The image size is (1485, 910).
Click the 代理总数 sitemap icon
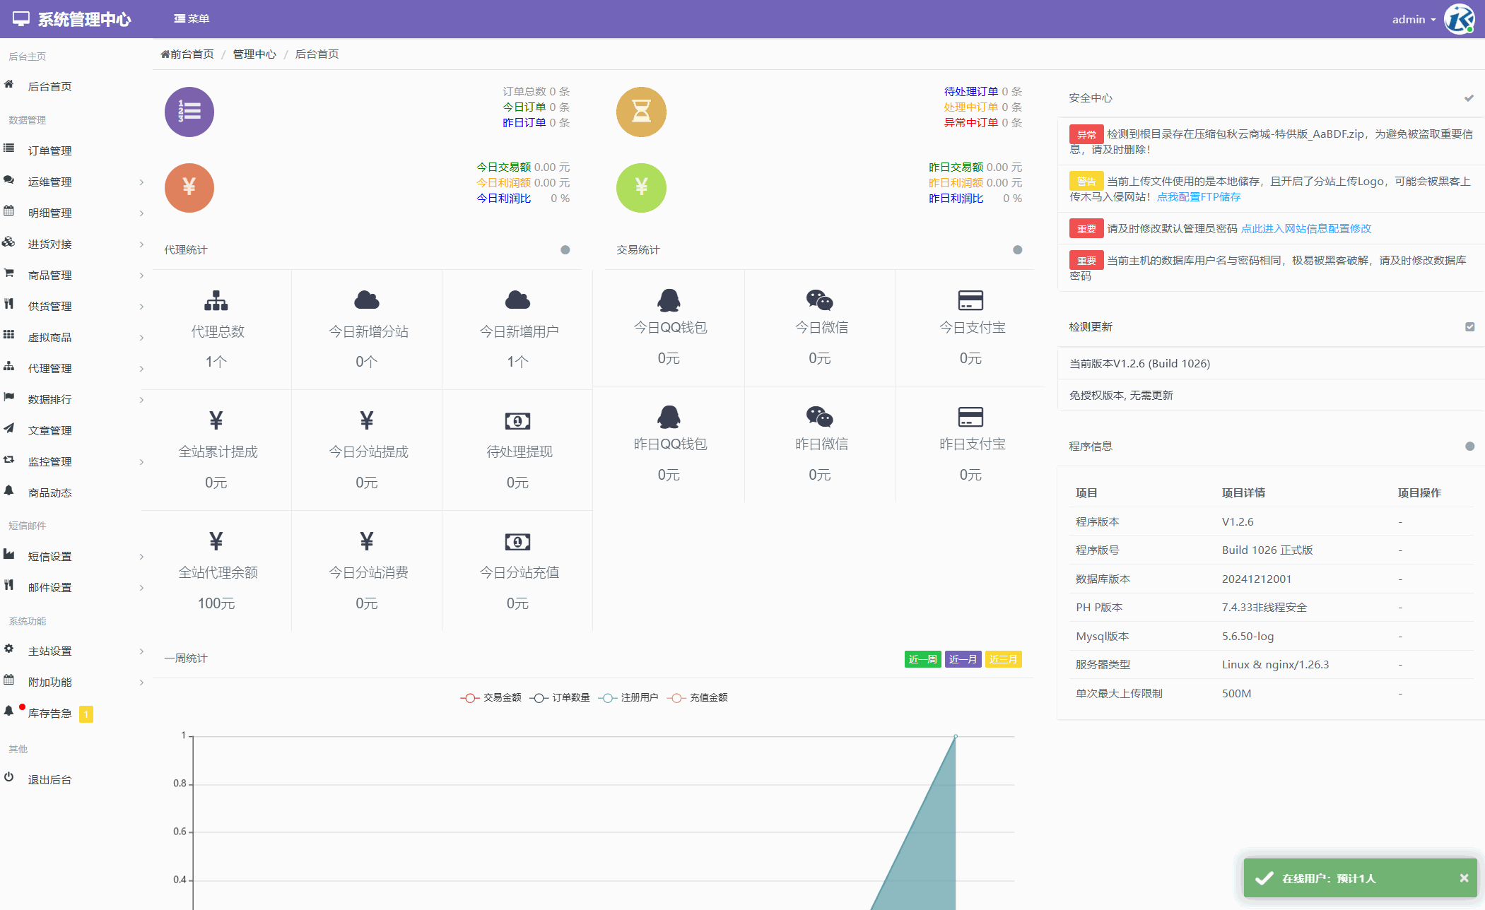point(216,301)
